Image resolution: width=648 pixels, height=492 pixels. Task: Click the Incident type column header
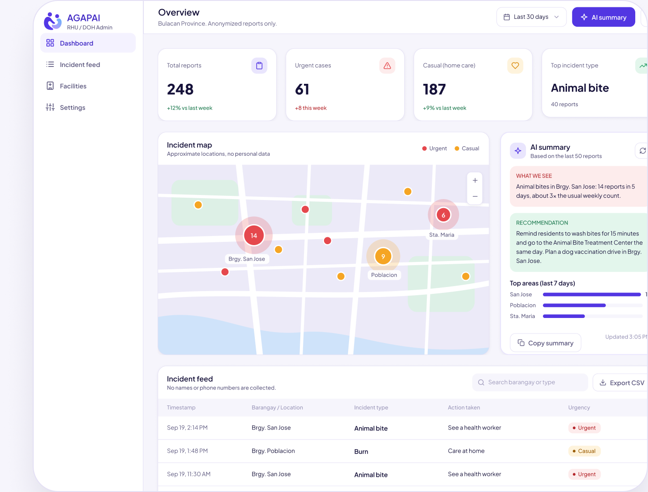[371, 408]
